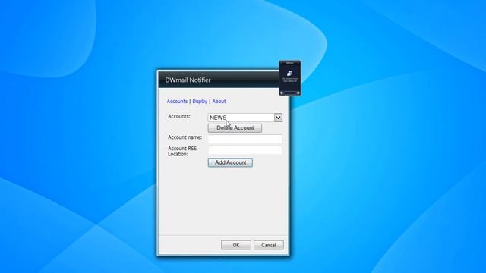The image size is (486, 273).
Task: Focus the Account RSS Location field
Action: [245, 150]
